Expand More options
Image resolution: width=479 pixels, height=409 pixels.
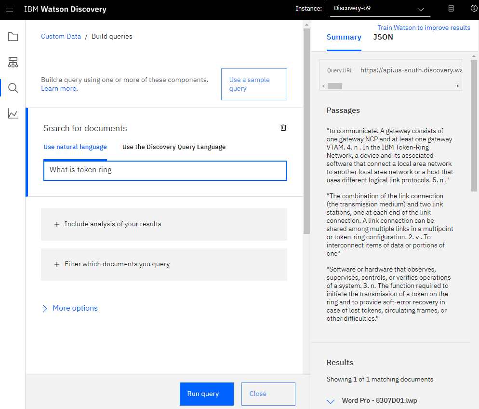point(70,308)
